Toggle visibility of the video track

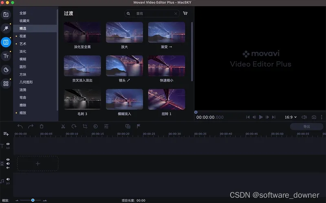click(x=8, y=160)
